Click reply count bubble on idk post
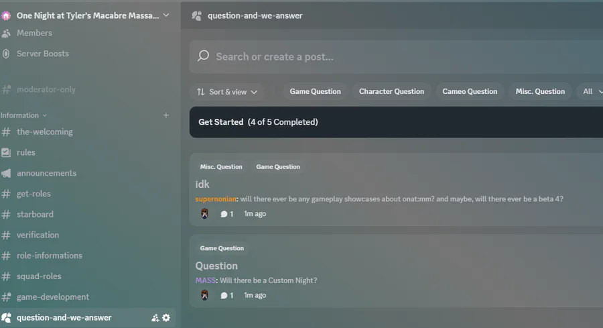Screen dimensions: 603x328 (227, 214)
